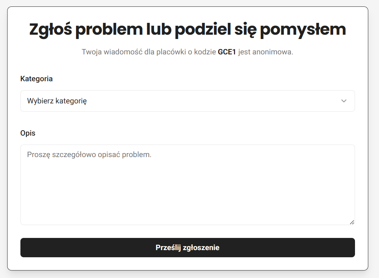Click the downward arrow icon in the dropdown
The height and width of the screenshot is (278, 379).
click(x=344, y=101)
